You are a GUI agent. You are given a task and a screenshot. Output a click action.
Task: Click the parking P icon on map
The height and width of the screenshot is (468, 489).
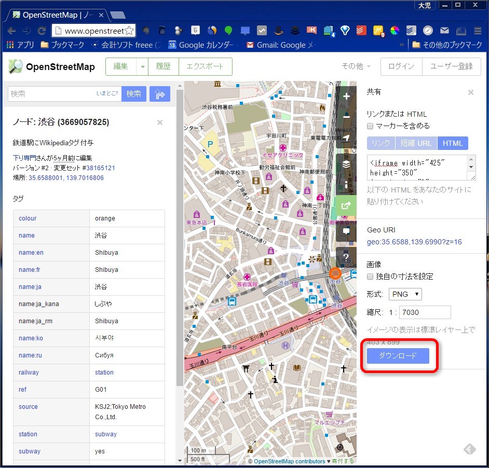point(210,144)
